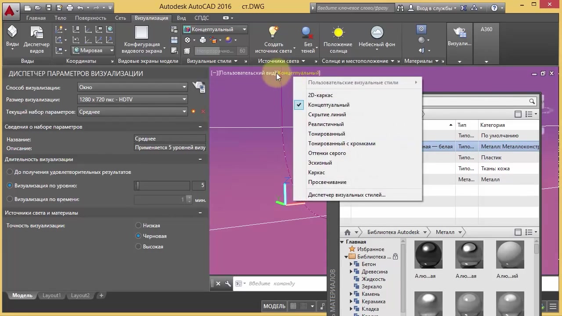The width and height of the screenshot is (562, 316).
Task: Print the drawing using the plotter icon
Action: click(x=70, y=7)
